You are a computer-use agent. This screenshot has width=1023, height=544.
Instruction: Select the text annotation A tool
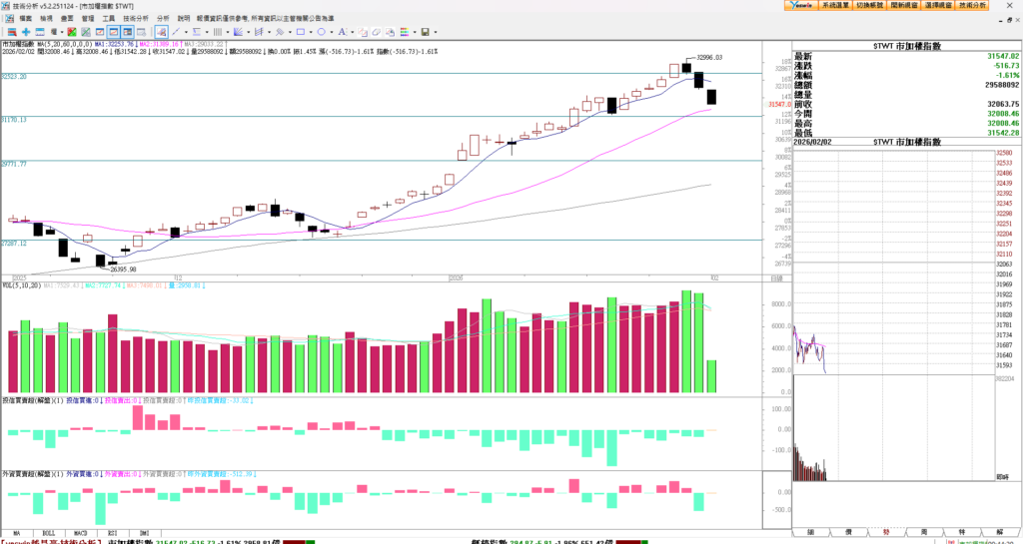coord(342,32)
